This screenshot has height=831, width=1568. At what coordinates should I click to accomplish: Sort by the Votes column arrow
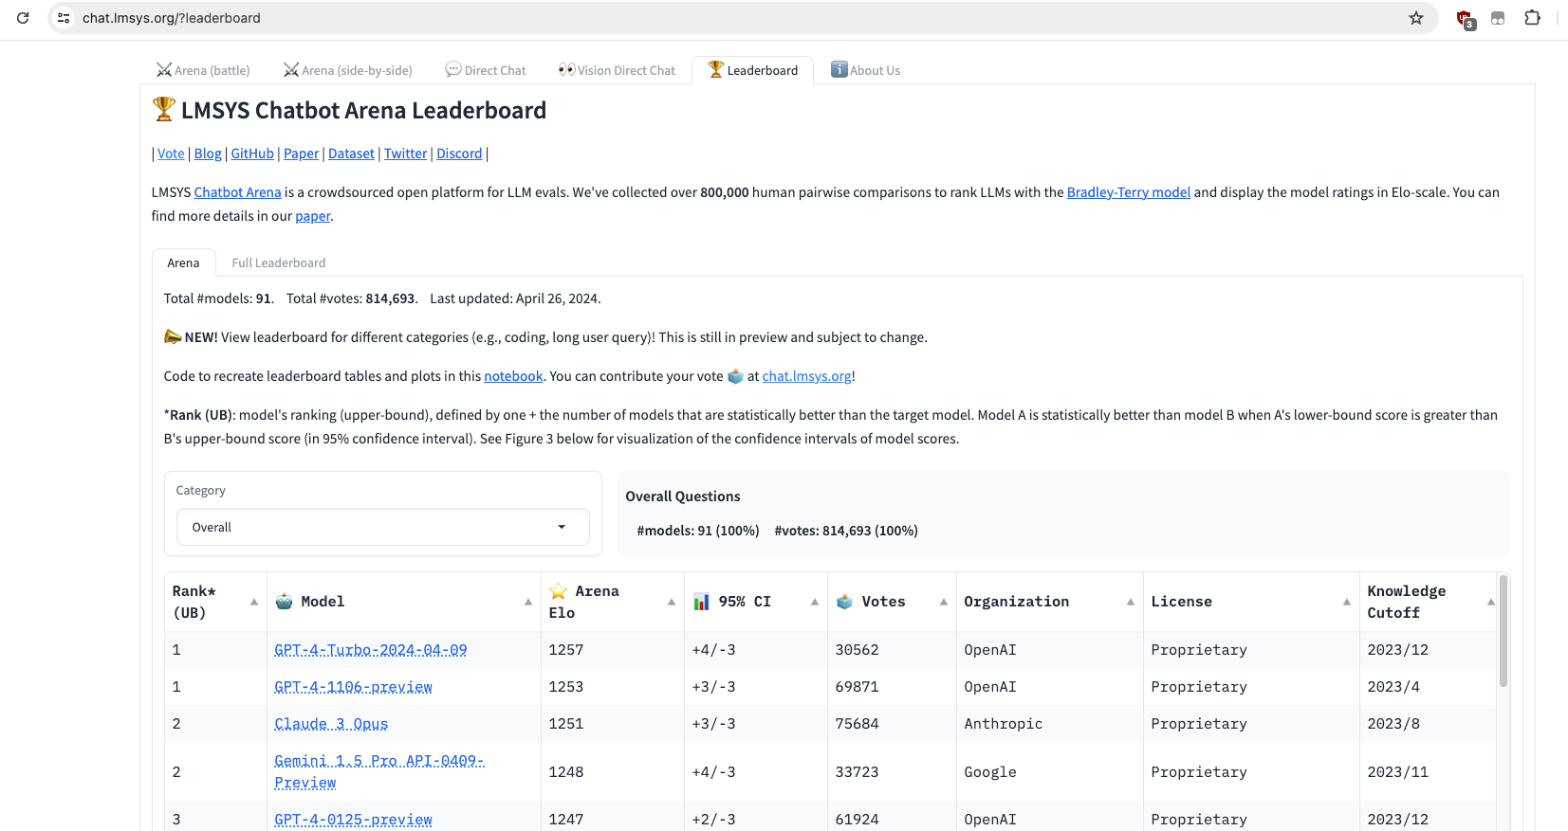coord(944,602)
